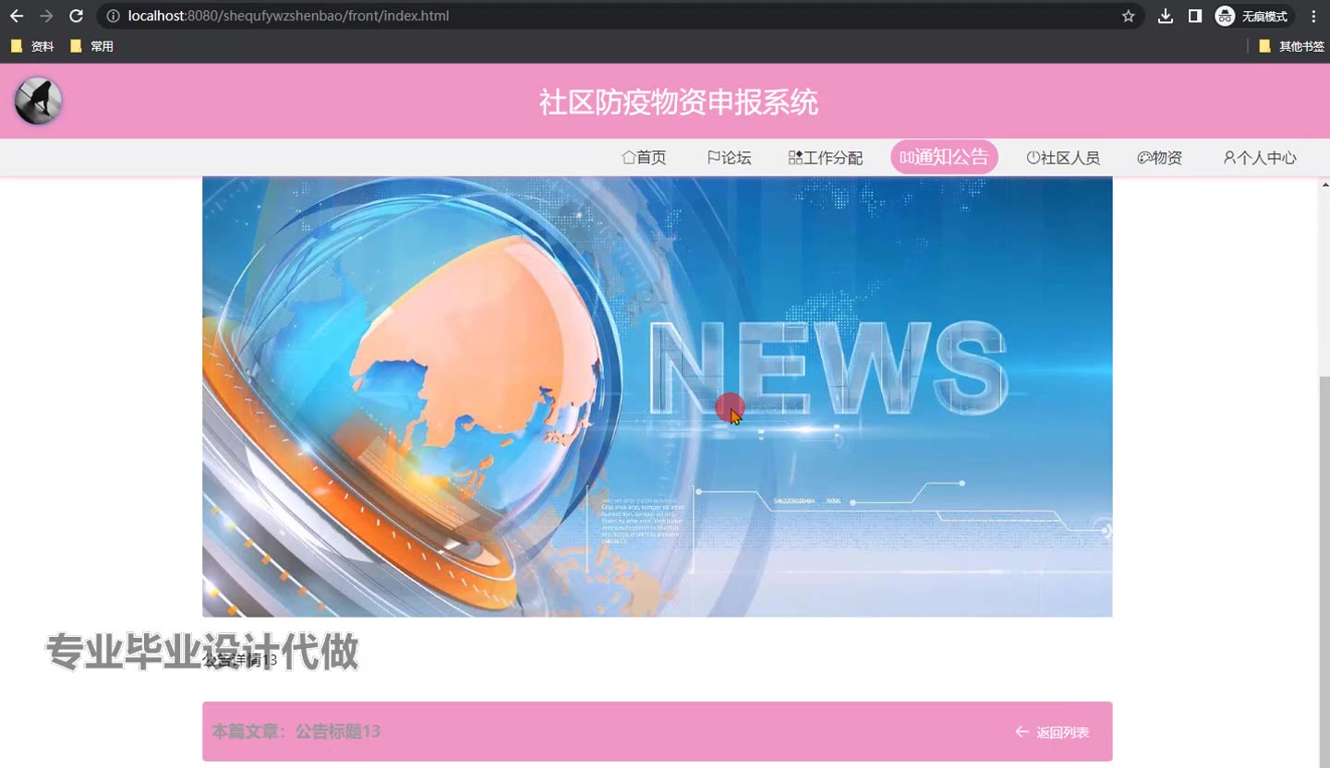Viewport: 1330px width, 768px height.
Task: Click the browser forward arrow
Action: [46, 16]
